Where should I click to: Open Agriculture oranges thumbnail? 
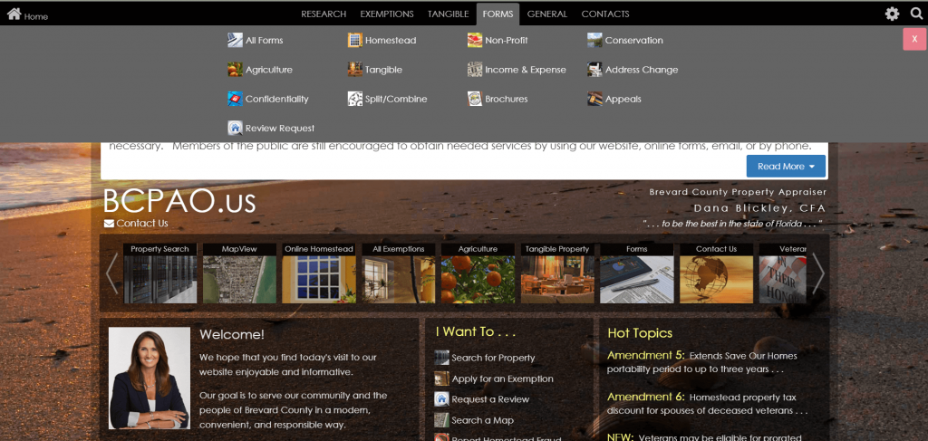pos(478,273)
